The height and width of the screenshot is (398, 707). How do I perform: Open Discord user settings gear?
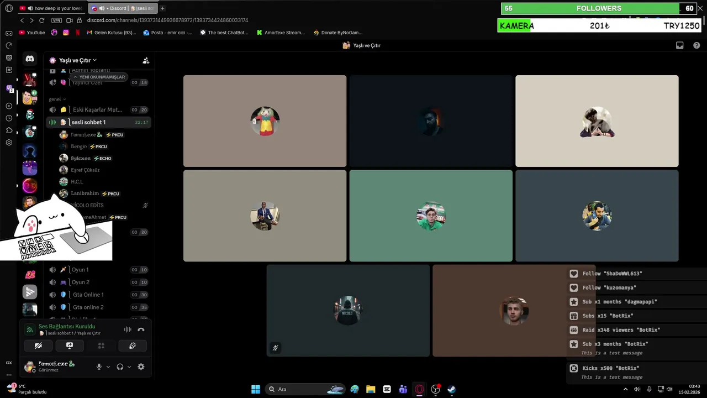[x=141, y=366]
